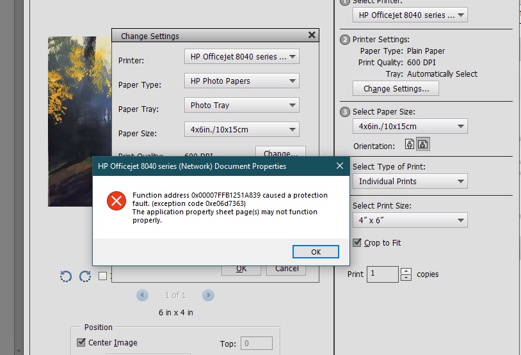Go to next page in preview
521x355 pixels.
click(208, 295)
